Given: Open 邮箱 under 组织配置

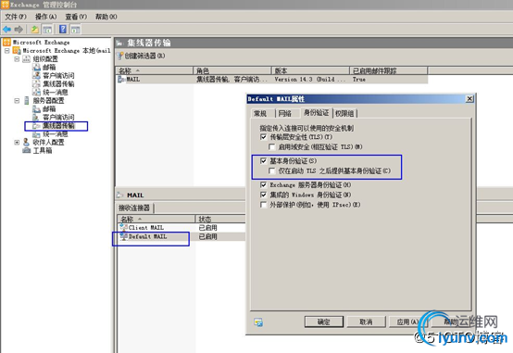Looking at the screenshot, I should tap(49, 67).
